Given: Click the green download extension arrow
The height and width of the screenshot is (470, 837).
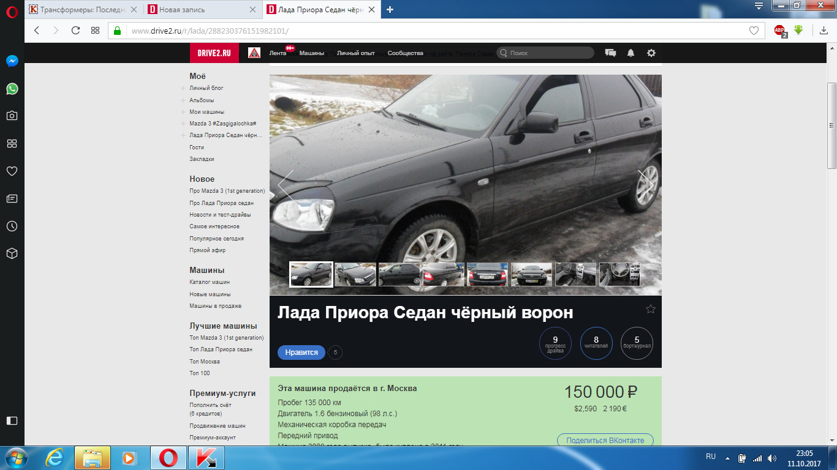Looking at the screenshot, I should 798,29.
